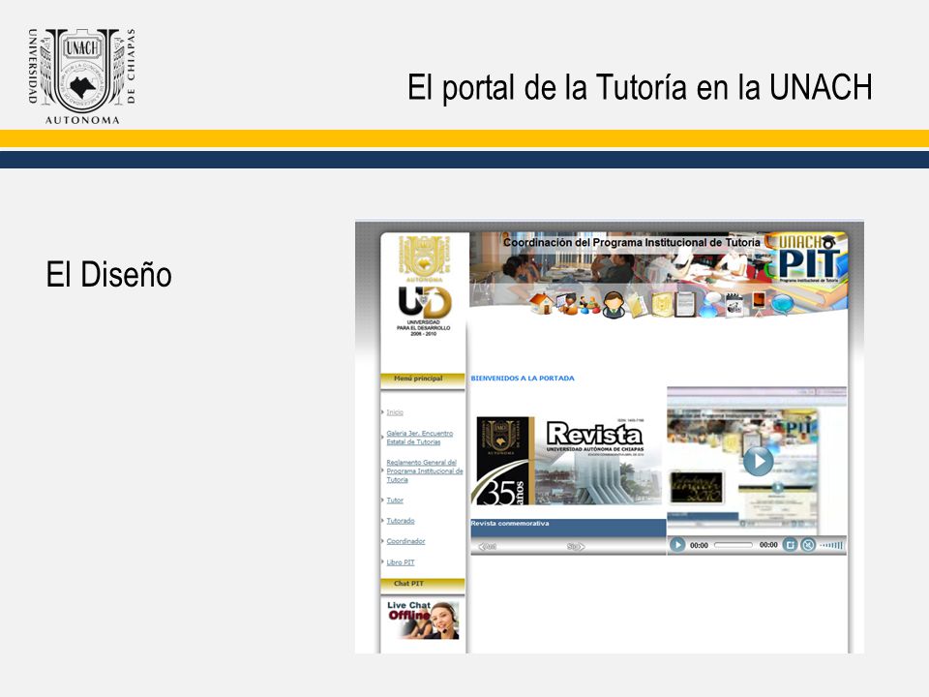Mute the video player sound
929x697 pixels.
(x=807, y=545)
